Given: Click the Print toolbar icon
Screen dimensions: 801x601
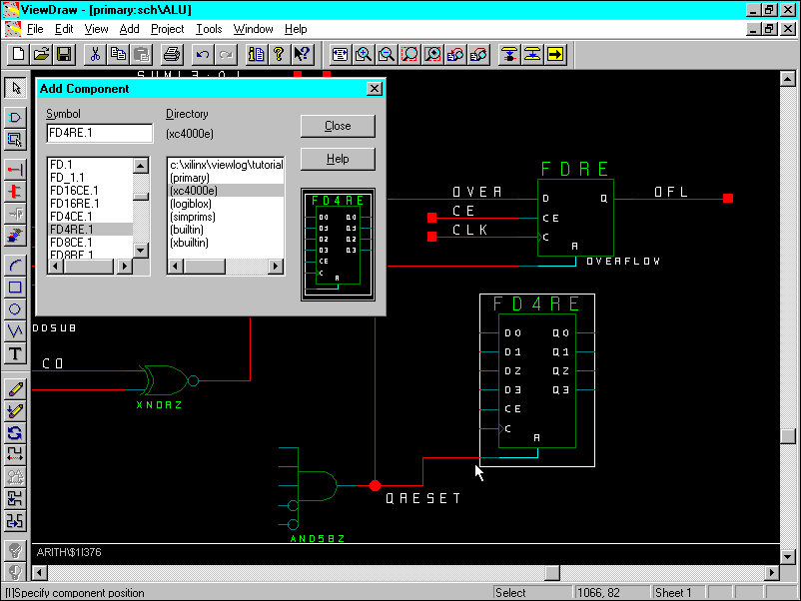Looking at the screenshot, I should (171, 54).
